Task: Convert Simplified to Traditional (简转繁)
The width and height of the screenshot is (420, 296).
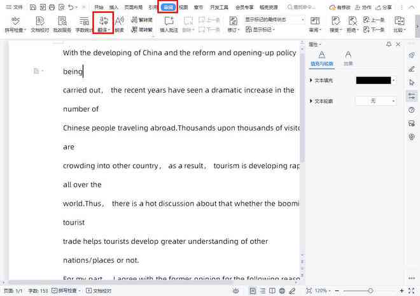Action: (142, 29)
